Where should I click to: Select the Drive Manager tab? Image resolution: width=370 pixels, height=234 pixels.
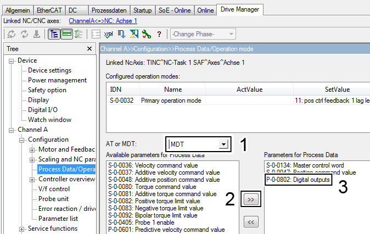click(240, 9)
